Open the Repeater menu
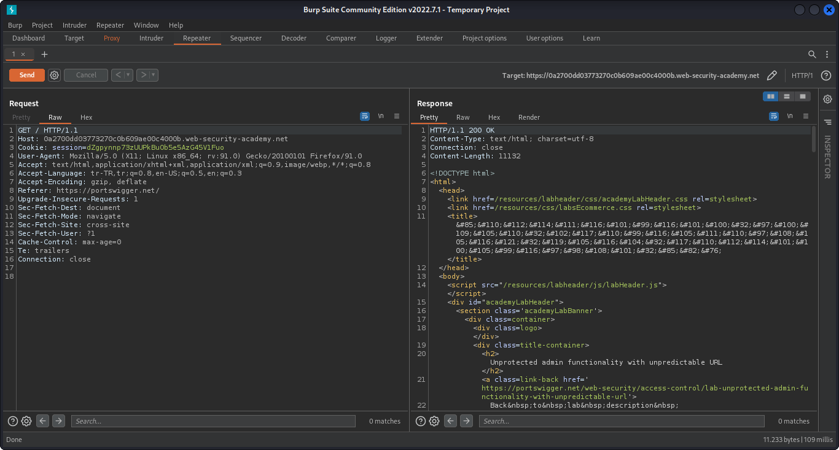 (110, 25)
